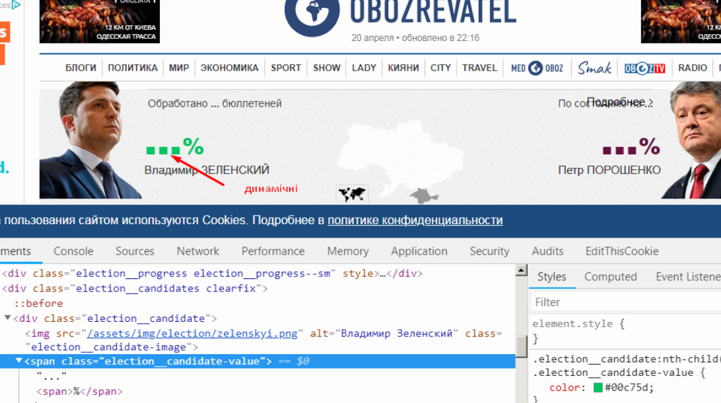Click the 20 апреля update timestamp
Image resolution: width=721 pixels, height=403 pixels.
(x=415, y=38)
